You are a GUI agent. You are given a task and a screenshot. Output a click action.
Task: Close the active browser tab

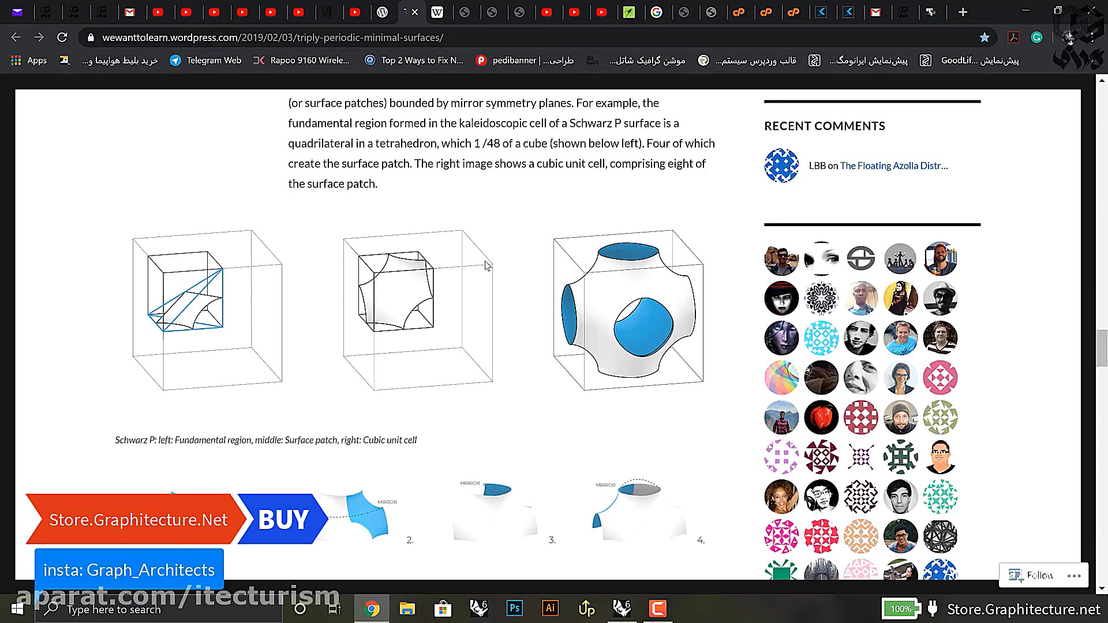414,12
